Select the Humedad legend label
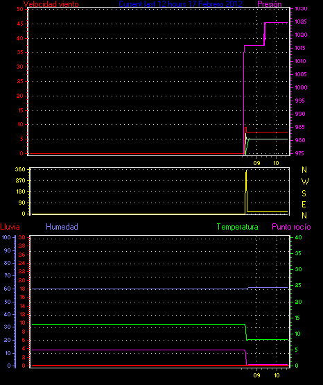The height and width of the screenshot is (385, 323). 62,227
